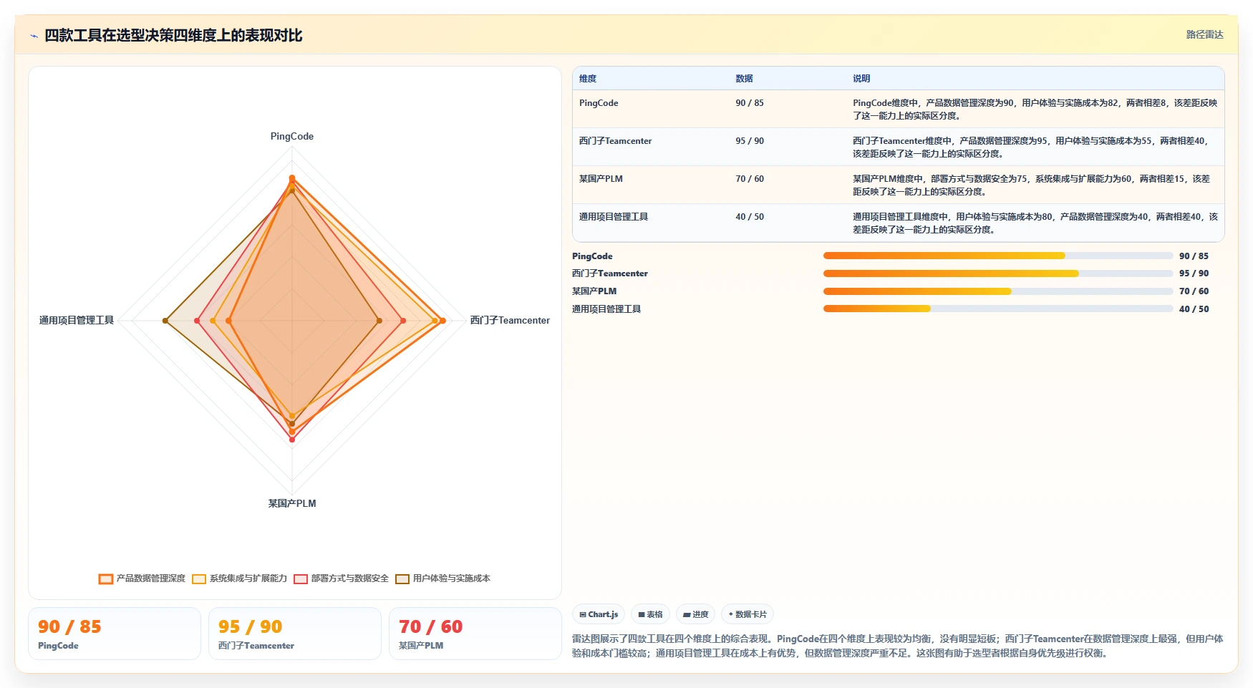Image resolution: width=1253 pixels, height=688 pixels.
Task: Click the 通用项目管理工具 description cell in the table
Action: coord(1035,223)
